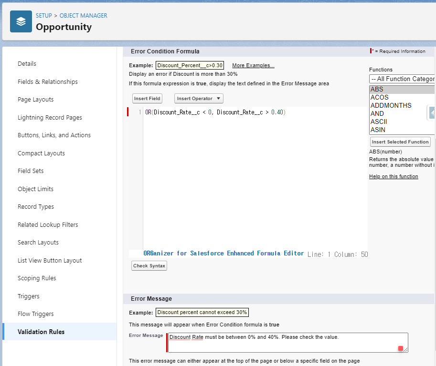Open List View Button Layout
This screenshot has height=366, width=436.
50,261
